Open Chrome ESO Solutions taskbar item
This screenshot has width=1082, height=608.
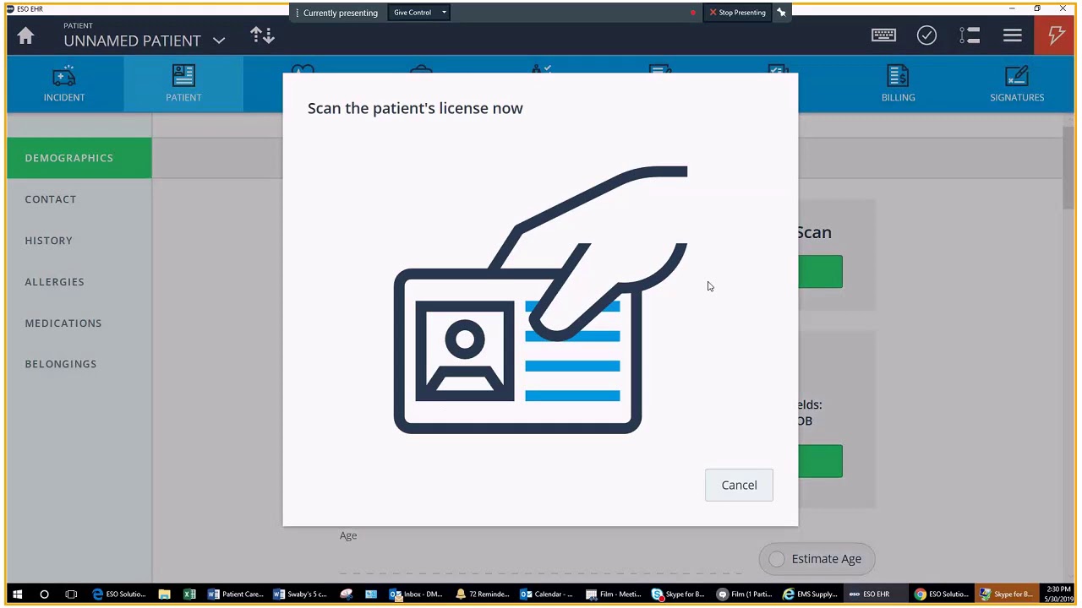click(941, 594)
